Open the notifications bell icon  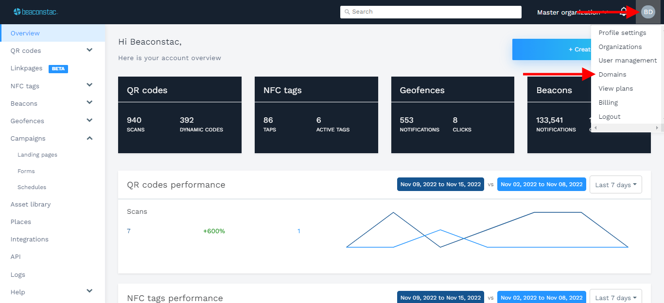623,12
